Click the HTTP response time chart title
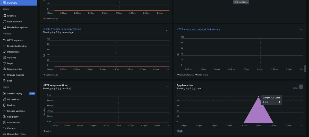 coord(55,85)
